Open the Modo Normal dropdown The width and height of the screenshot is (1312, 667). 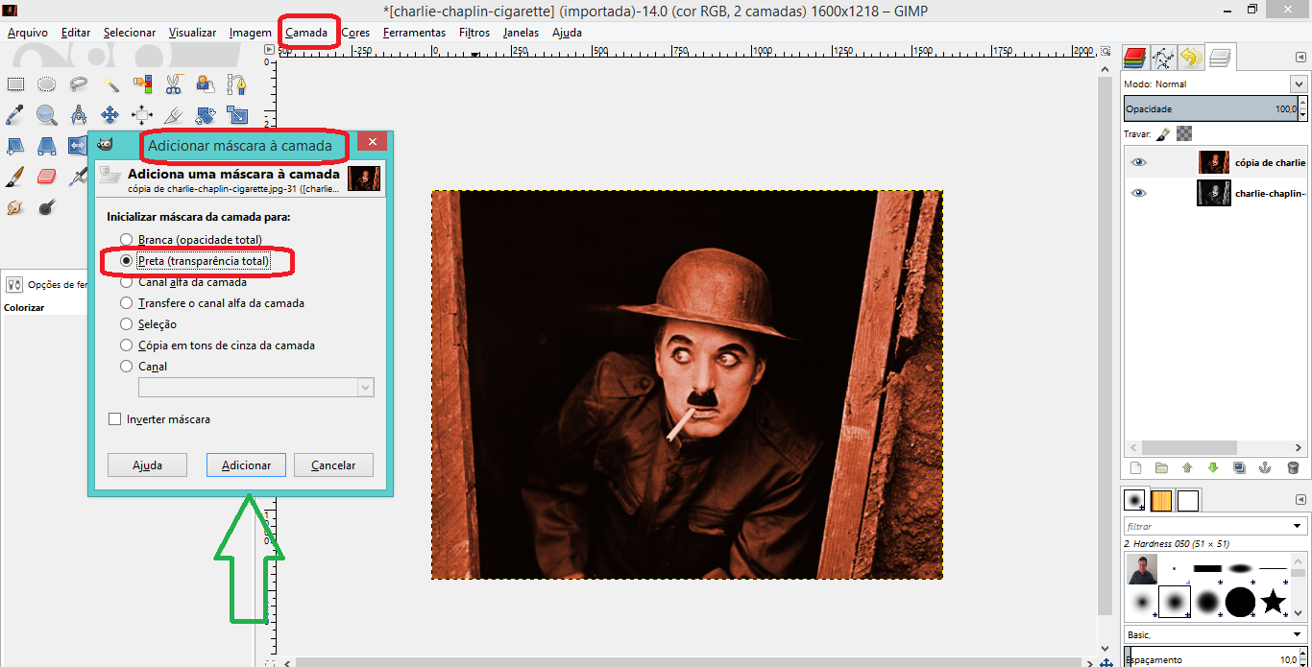(x=1299, y=84)
